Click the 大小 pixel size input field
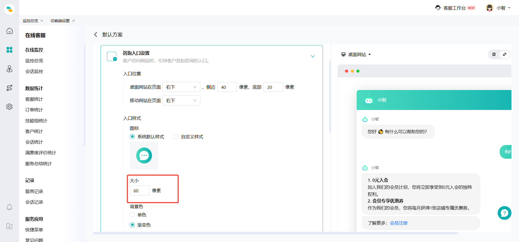519x242 pixels. pyautogui.click(x=139, y=191)
